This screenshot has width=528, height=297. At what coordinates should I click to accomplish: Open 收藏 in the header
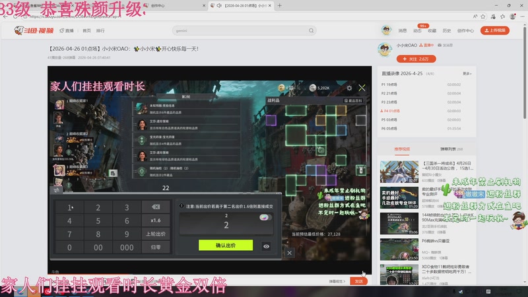coord(432,30)
